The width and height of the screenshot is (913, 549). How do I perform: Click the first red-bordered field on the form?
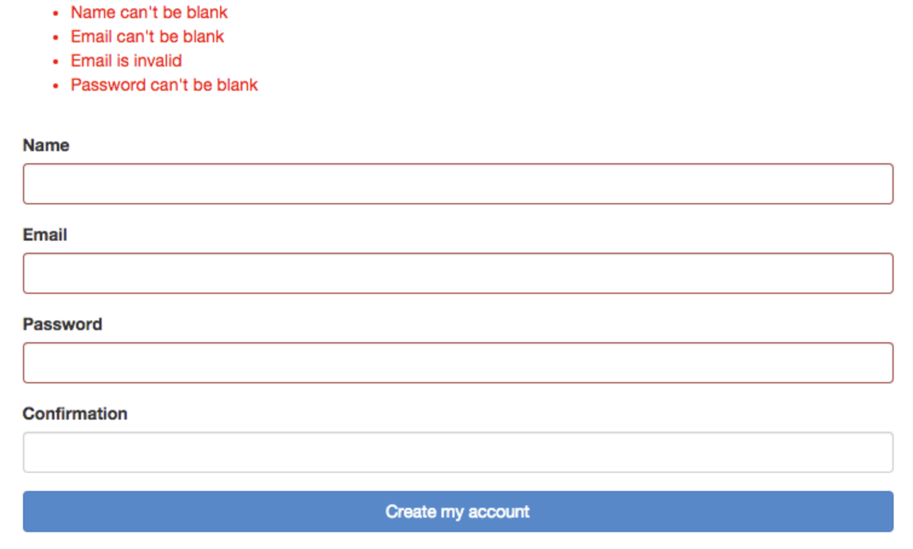458,184
